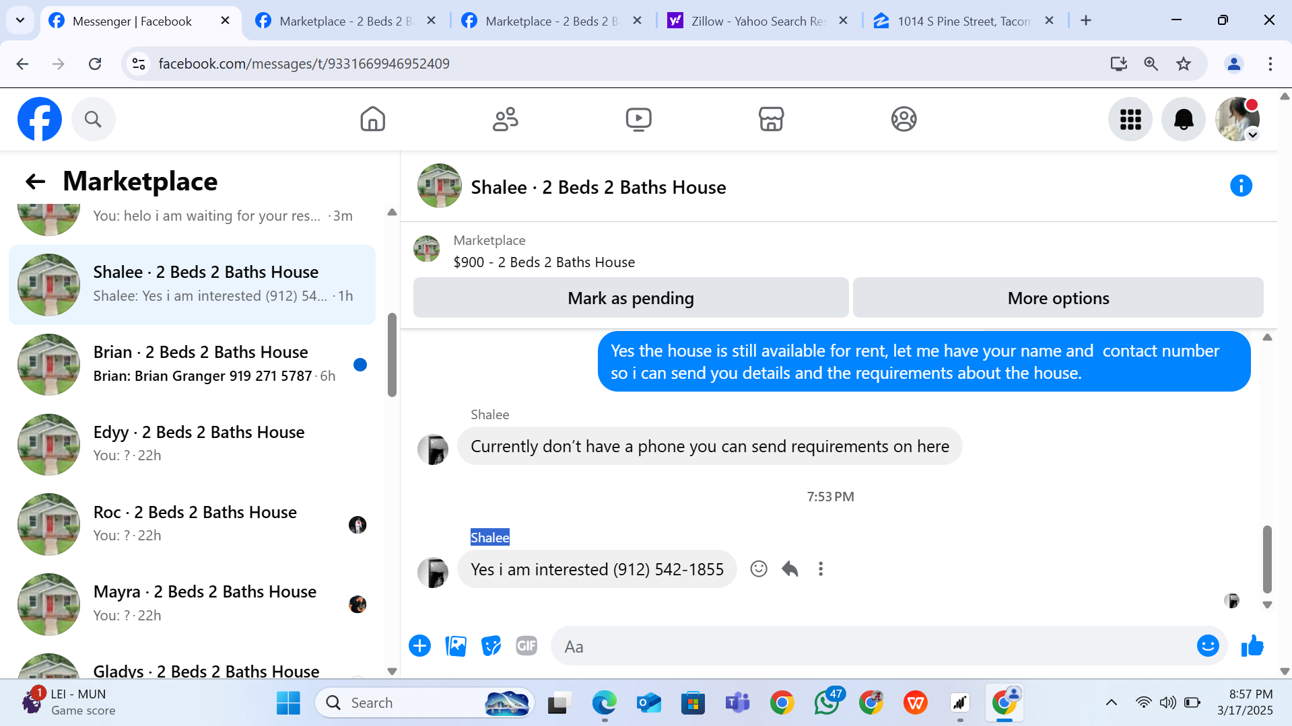Open the Friends icon in top navigation
This screenshot has width=1292, height=726.
tap(505, 119)
